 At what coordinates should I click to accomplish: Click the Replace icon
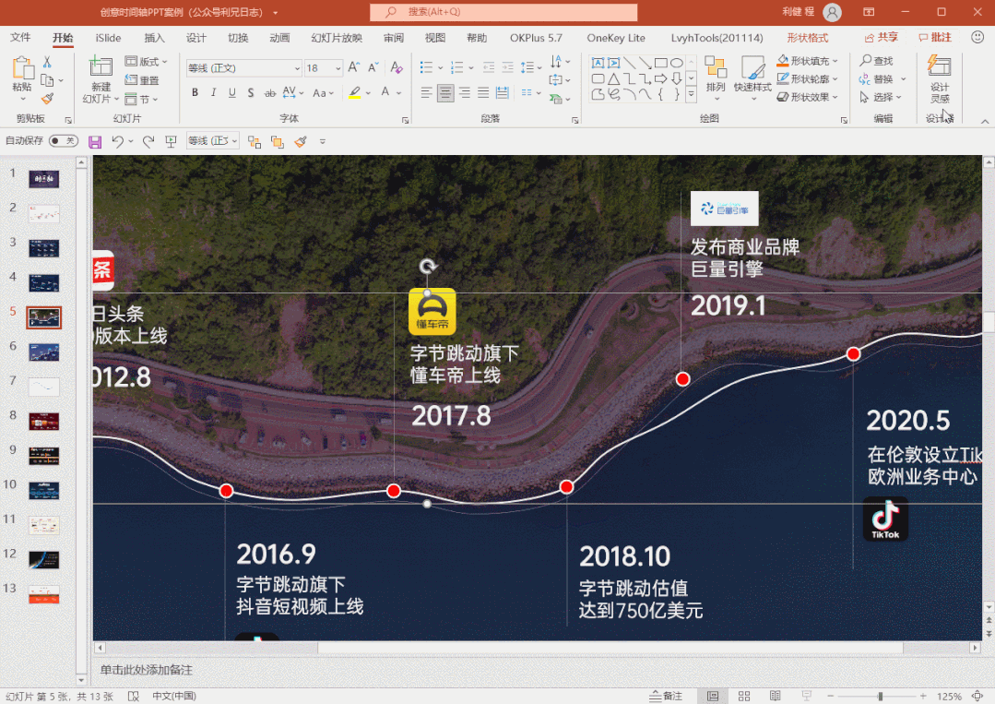[x=865, y=78]
